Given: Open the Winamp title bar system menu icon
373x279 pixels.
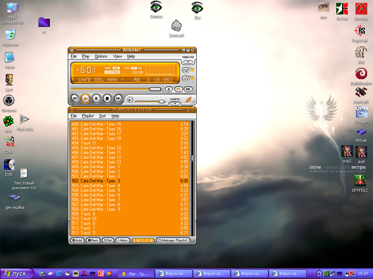Looking at the screenshot, I should point(72,50).
